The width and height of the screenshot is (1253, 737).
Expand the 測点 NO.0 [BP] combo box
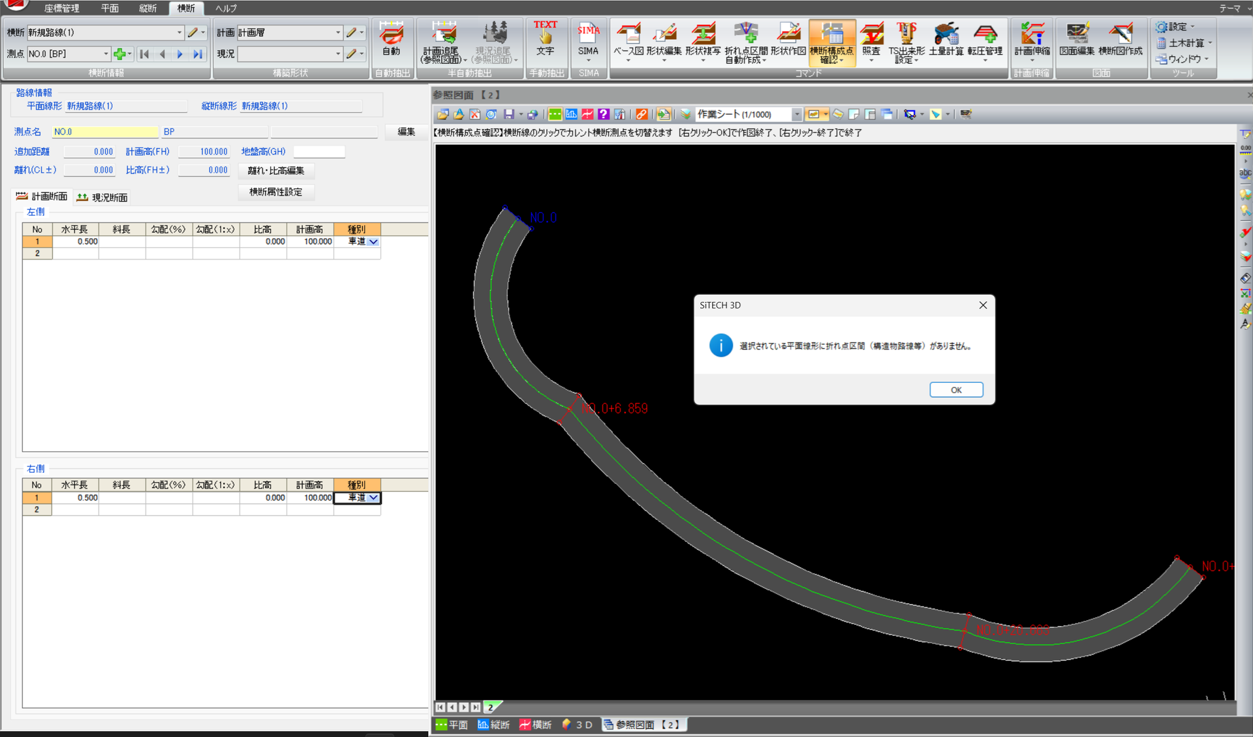(106, 54)
